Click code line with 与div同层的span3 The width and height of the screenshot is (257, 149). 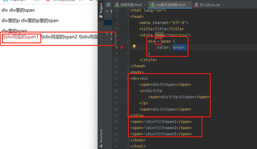click(161, 134)
